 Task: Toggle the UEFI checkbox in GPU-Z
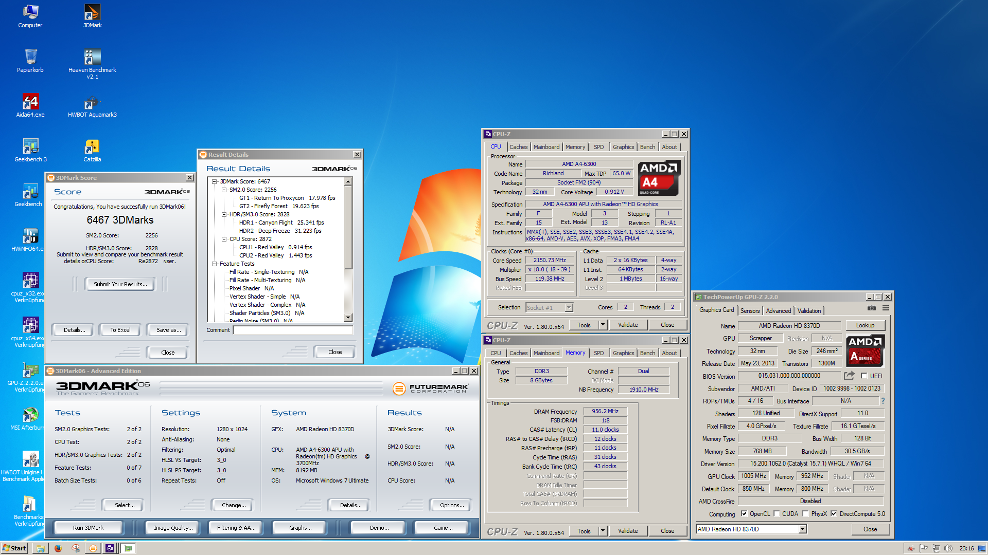(x=864, y=376)
